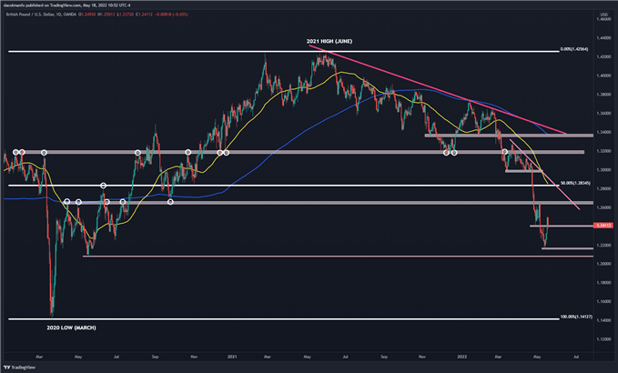
Task: Select the 2021 HIGH (JUNE) annotation
Action: tap(329, 41)
